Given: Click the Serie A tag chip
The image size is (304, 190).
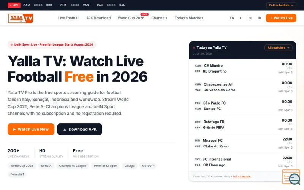Looking at the screenshot, I should 46,166.
